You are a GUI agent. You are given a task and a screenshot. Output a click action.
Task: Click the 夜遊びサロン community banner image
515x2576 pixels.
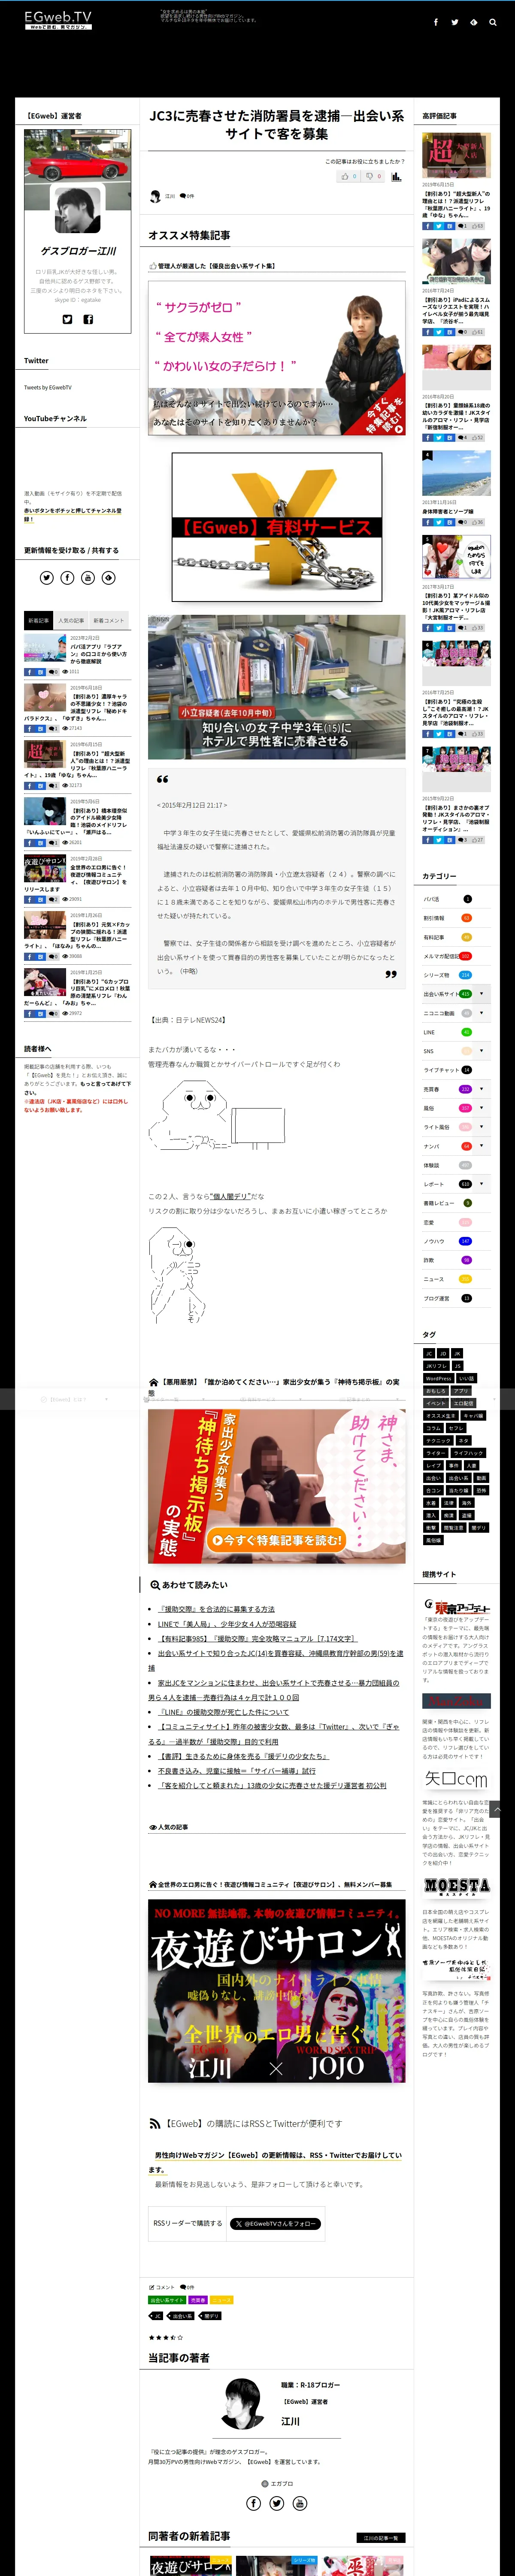277,1990
